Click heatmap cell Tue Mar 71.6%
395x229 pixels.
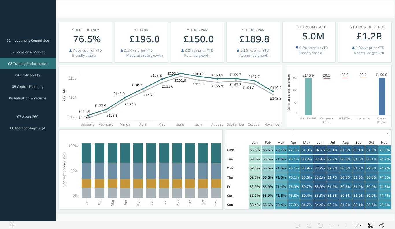[280, 159]
